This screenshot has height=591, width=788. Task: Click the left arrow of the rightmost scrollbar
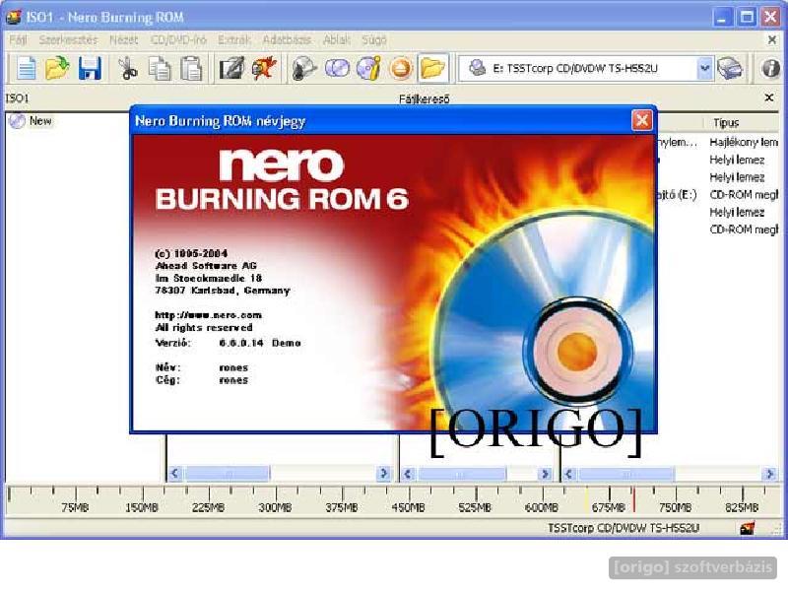[569, 474]
